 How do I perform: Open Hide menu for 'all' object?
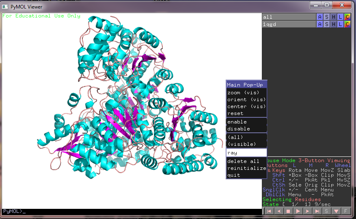pyautogui.click(x=334, y=17)
